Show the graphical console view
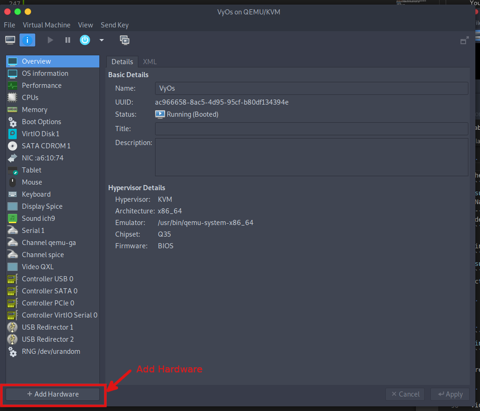 tap(10, 40)
